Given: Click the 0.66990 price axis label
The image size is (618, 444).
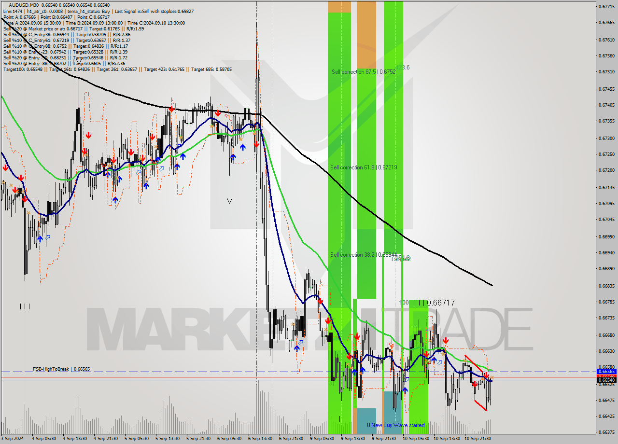Looking at the screenshot, I should (x=606, y=236).
